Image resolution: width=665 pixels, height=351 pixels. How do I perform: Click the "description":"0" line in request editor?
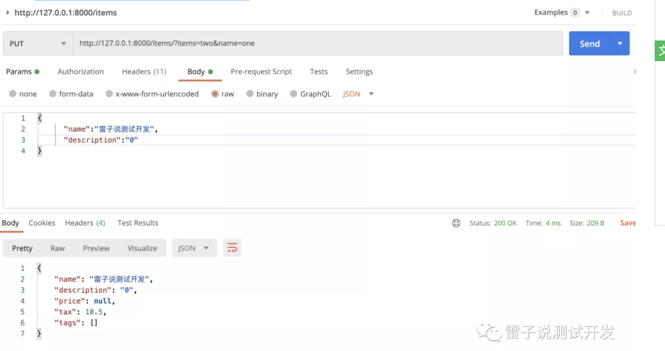coord(101,140)
